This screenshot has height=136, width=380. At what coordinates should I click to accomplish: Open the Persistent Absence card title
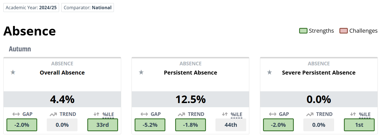click(x=191, y=73)
